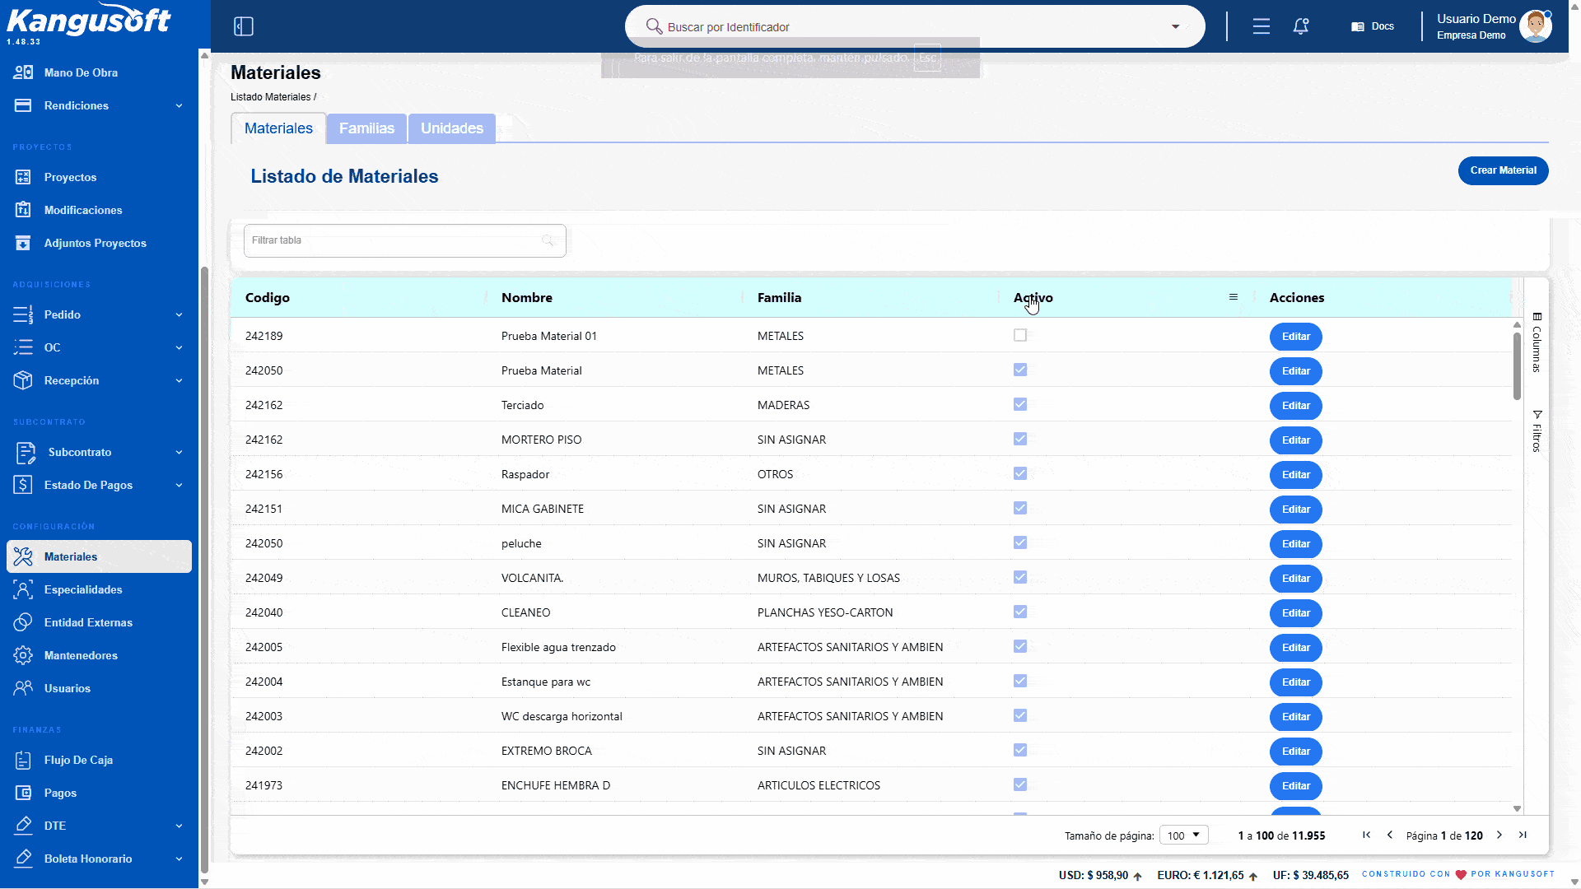Open Especialidades from the sidebar icon
Screen dimensions: 1581x889
click(x=23, y=589)
